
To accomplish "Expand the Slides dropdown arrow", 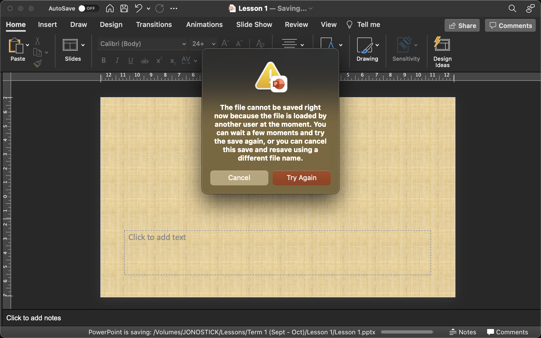I will pyautogui.click(x=83, y=45).
